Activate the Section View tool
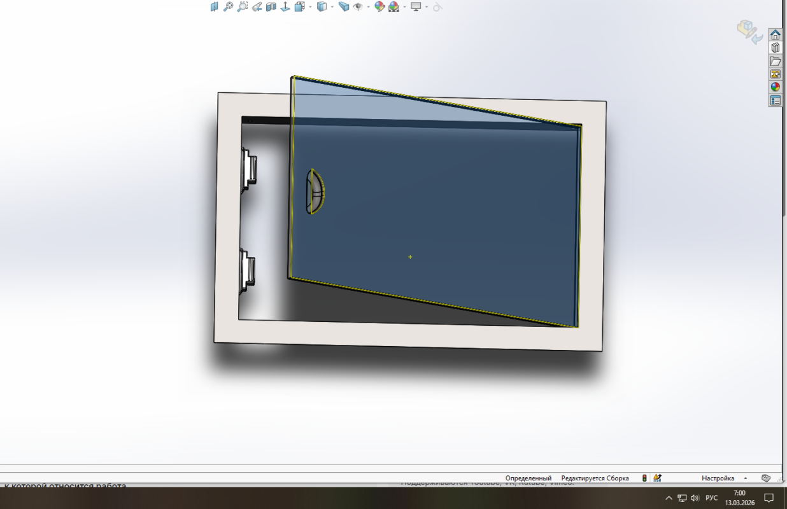The width and height of the screenshot is (787, 509). tap(271, 7)
